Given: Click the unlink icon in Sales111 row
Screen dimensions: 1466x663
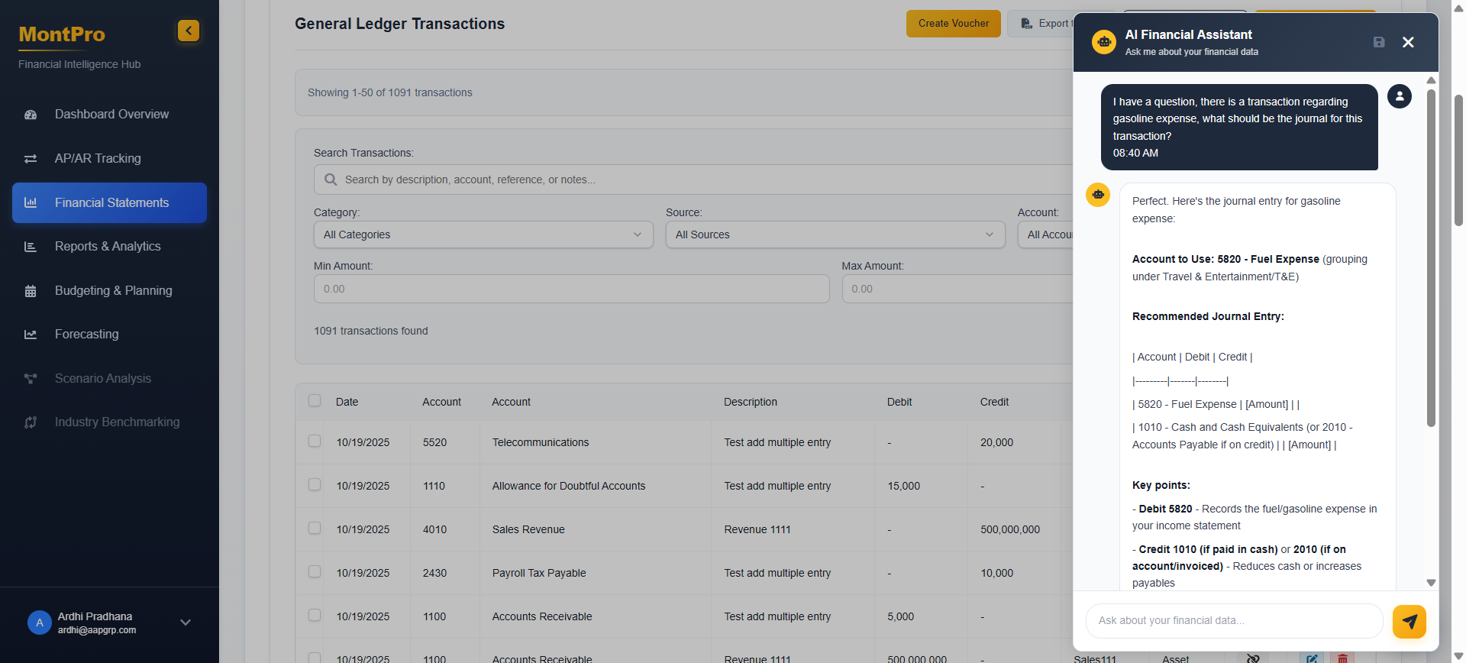Looking at the screenshot, I should (1253, 658).
